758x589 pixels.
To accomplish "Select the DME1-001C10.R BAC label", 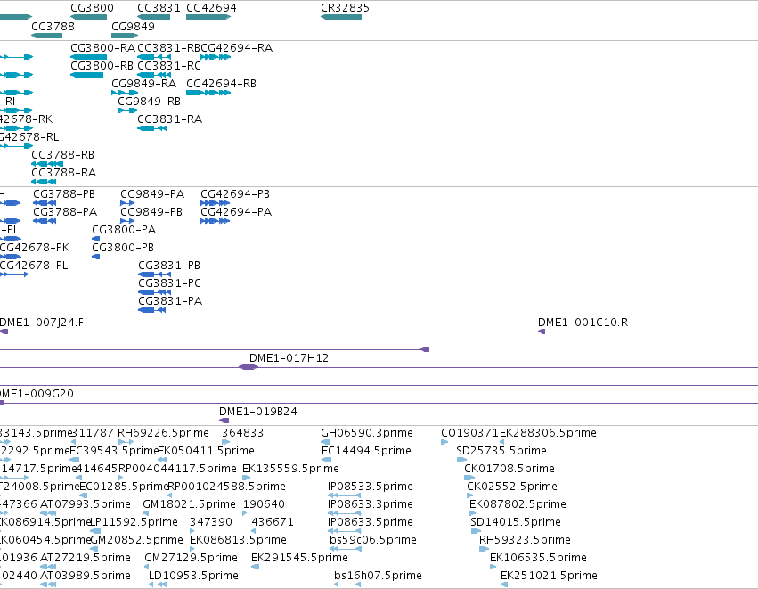I will coord(583,323).
